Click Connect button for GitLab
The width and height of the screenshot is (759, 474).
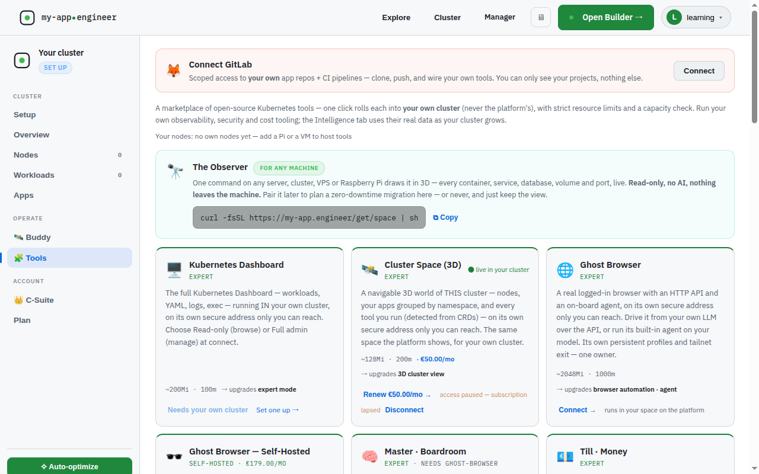[x=699, y=71]
